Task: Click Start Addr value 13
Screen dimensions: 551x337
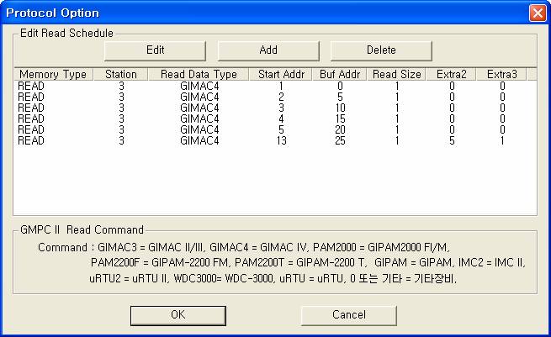Action: pos(281,140)
